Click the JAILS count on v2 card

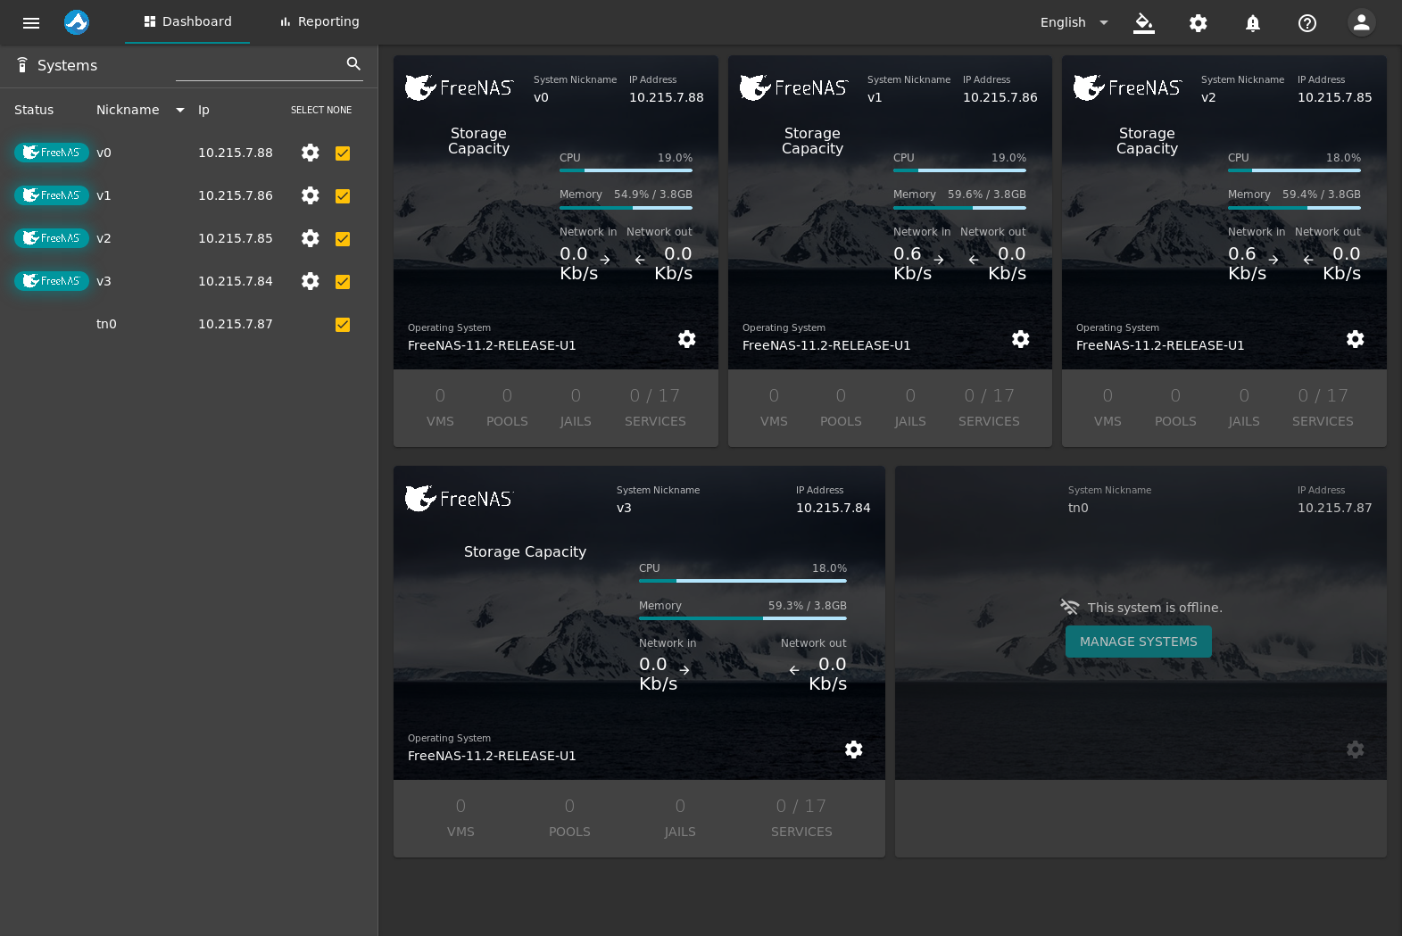click(1244, 395)
